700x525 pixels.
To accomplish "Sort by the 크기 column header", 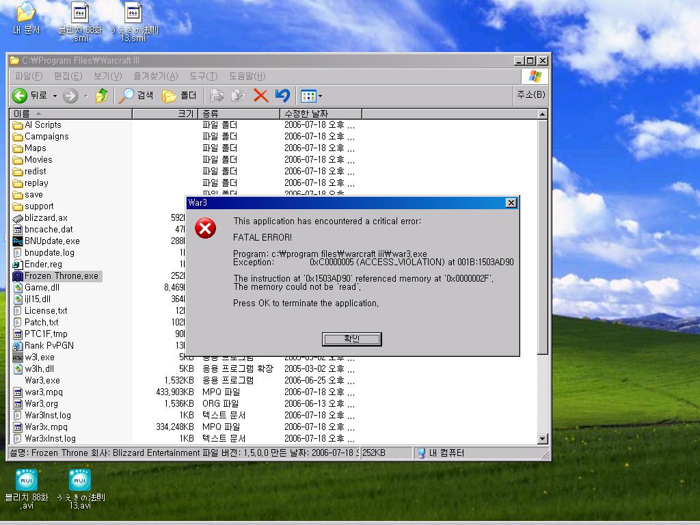I will 165,114.
